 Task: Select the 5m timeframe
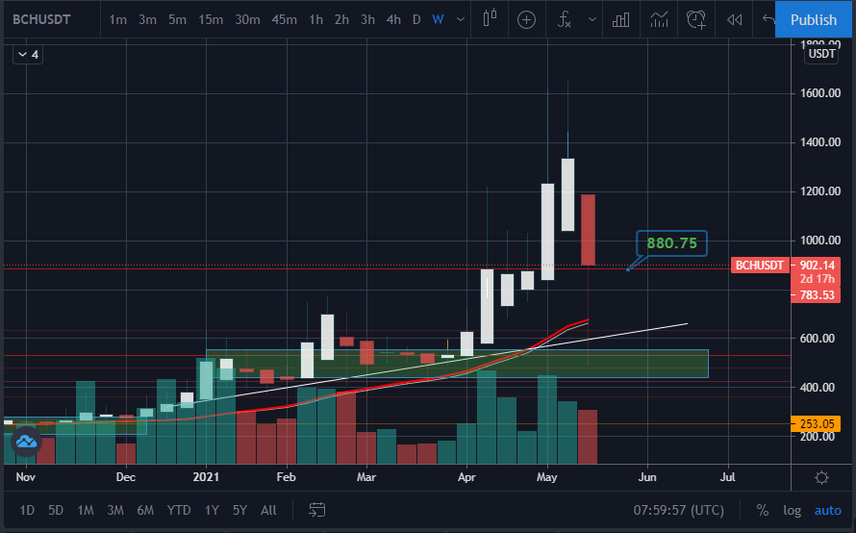[x=177, y=19]
